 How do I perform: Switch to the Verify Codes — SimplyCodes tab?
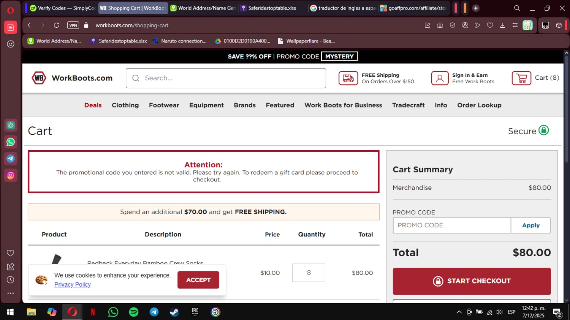pyautogui.click(x=63, y=8)
